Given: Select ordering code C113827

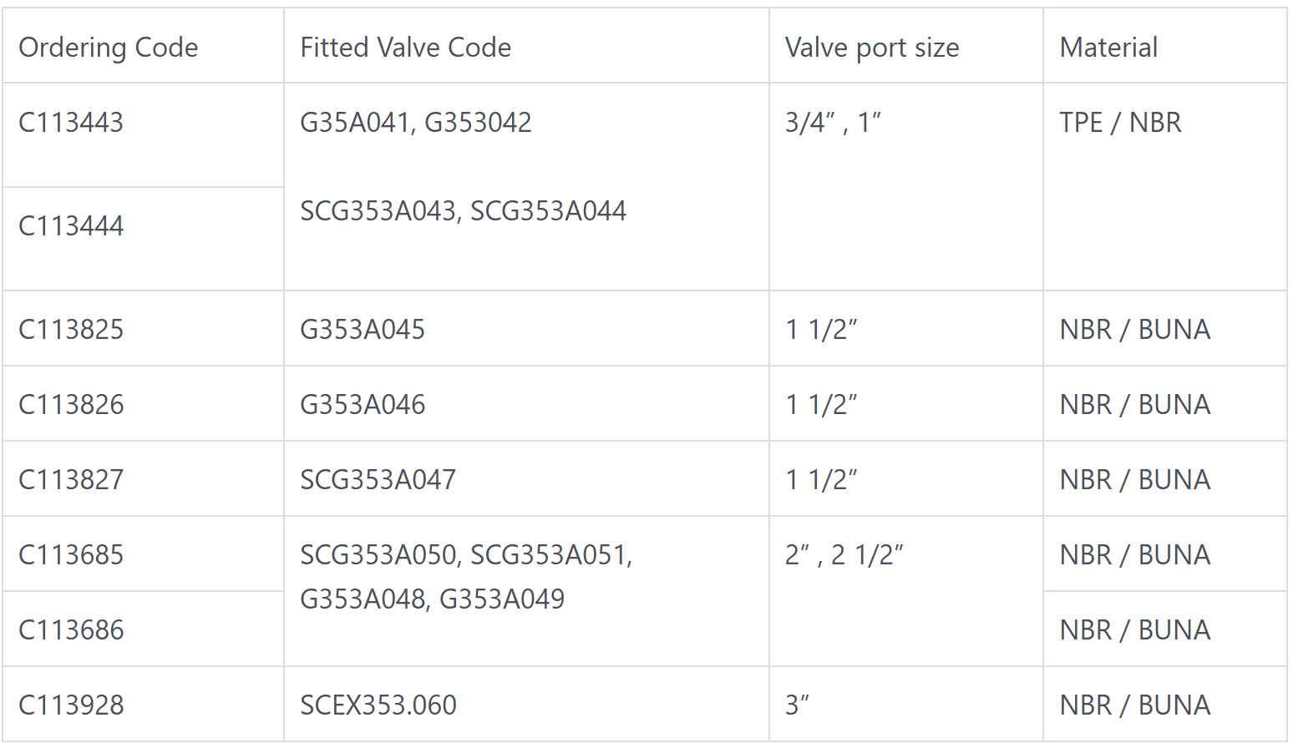Looking at the screenshot, I should (71, 480).
